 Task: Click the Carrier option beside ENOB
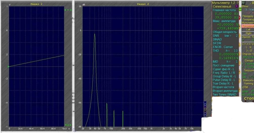coord(228,47)
